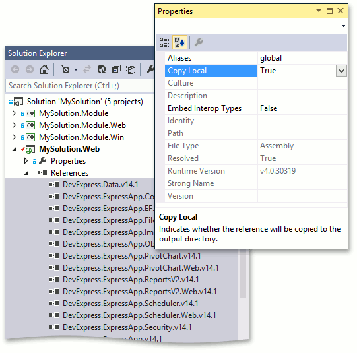Select the MySolution.Module.Win project
Image resolution: width=357 pixels, height=353 pixels.
tap(82, 137)
